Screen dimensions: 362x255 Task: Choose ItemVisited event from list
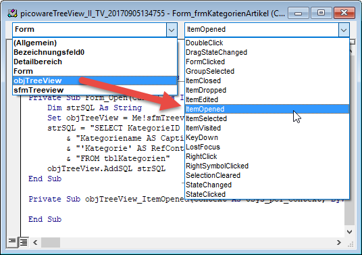coord(267,128)
